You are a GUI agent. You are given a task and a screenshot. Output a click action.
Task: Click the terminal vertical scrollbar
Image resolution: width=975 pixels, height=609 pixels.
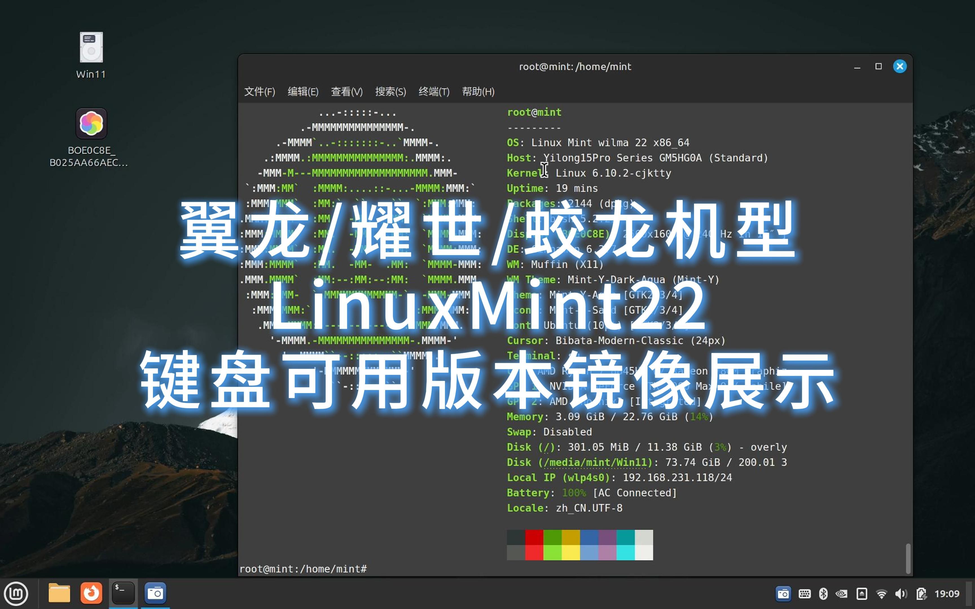coord(908,558)
